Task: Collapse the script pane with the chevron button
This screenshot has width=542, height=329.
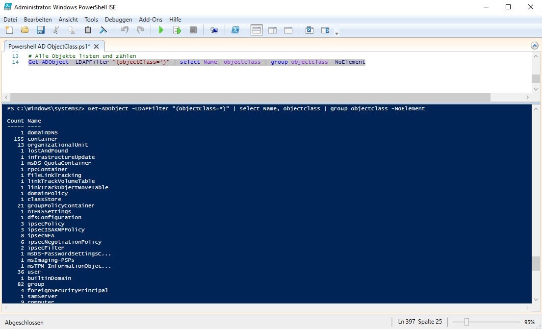Action: click(535, 46)
